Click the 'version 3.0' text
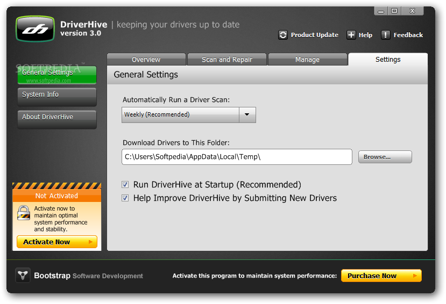Viewport: 446px width, 304px height. 81,33
